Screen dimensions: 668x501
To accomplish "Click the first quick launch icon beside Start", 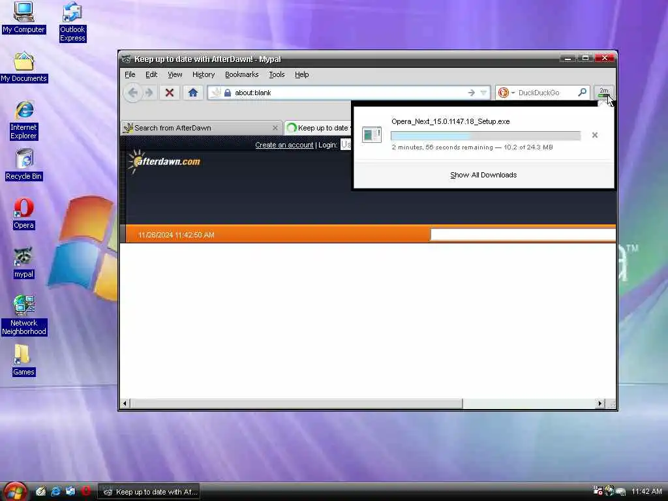I will click(x=40, y=491).
